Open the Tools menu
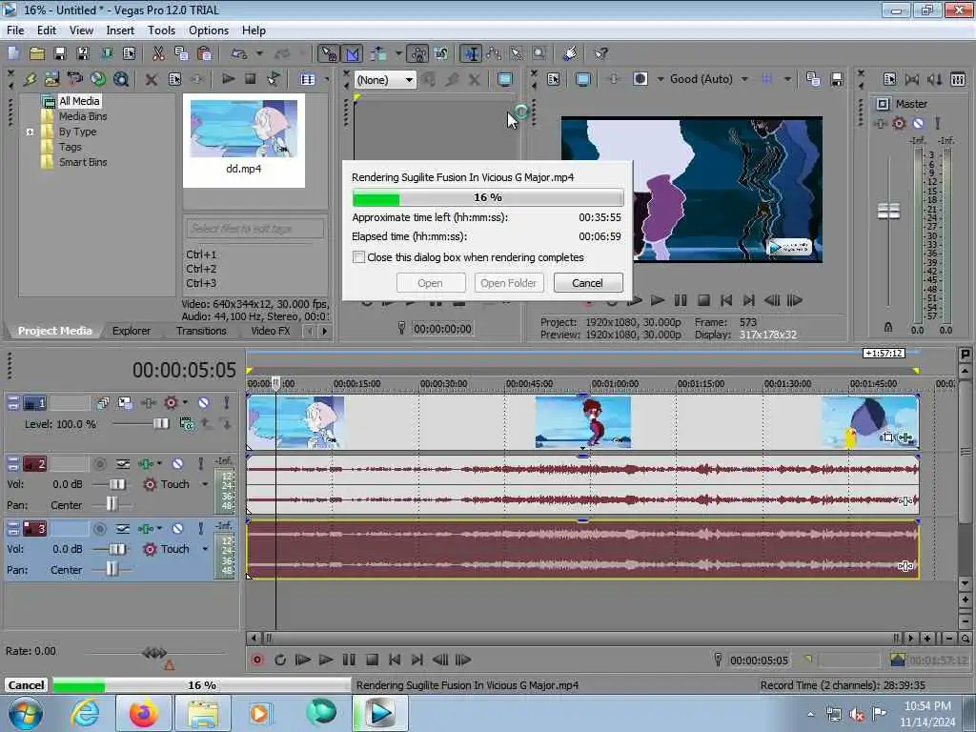Image resolution: width=976 pixels, height=732 pixels. pyautogui.click(x=161, y=30)
